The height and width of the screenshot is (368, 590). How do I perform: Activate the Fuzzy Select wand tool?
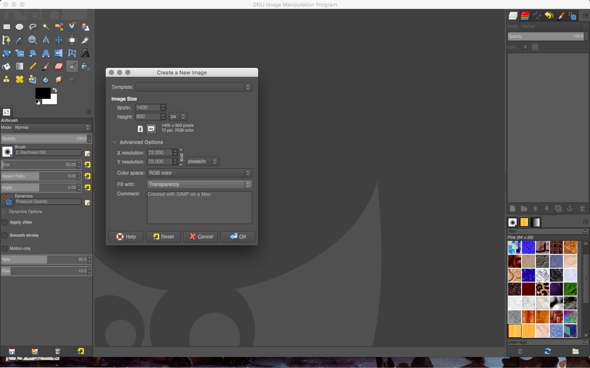point(46,27)
